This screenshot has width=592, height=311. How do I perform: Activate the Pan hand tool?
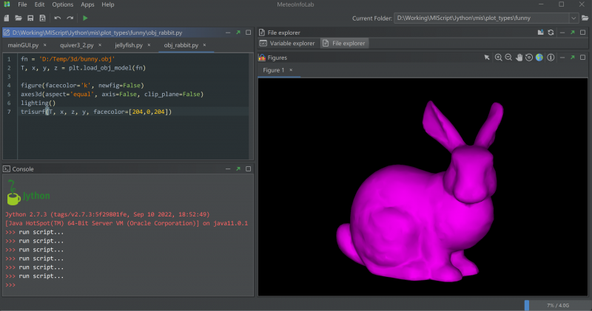click(x=519, y=58)
